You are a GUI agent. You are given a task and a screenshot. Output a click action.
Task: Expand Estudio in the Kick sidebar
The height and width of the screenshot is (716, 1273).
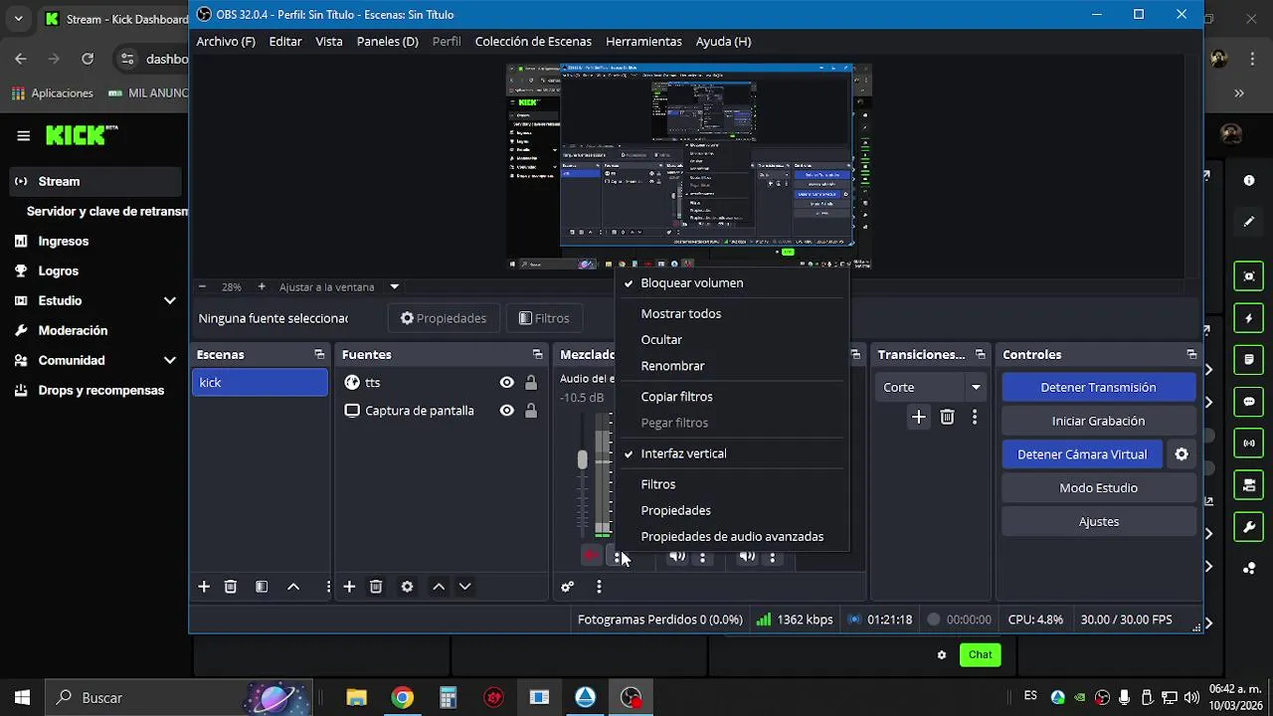(170, 300)
